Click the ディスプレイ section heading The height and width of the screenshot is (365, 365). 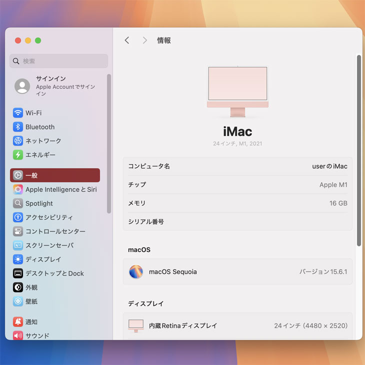tap(146, 303)
